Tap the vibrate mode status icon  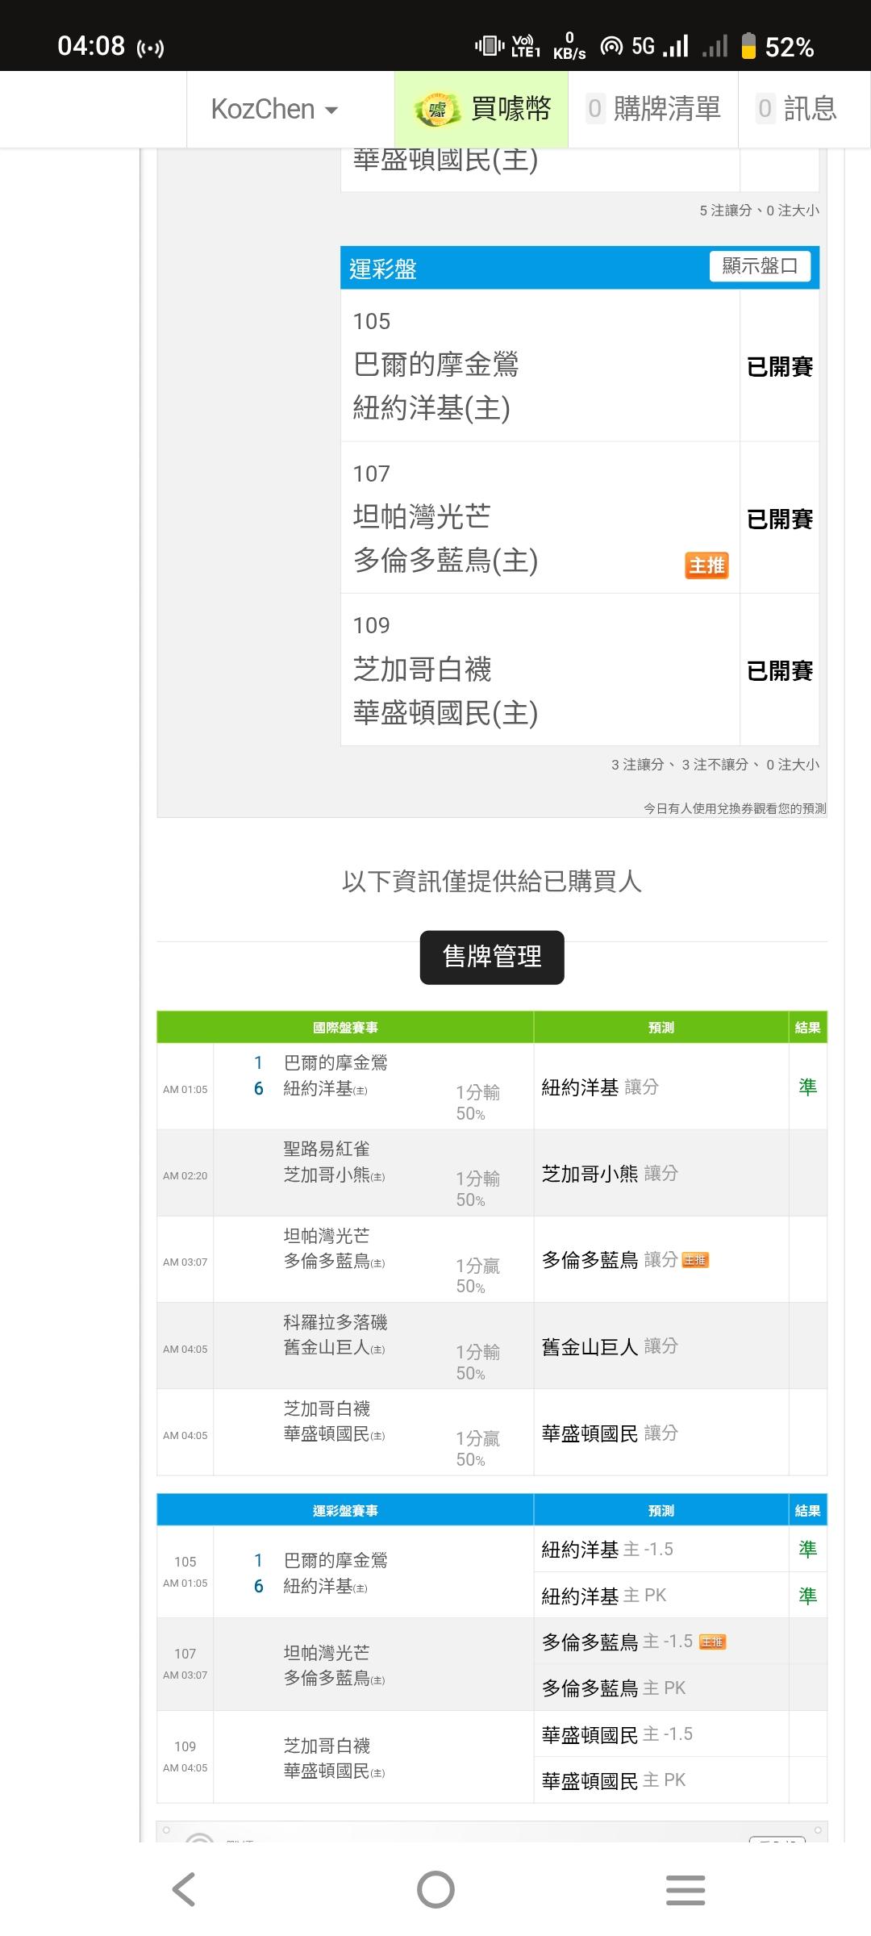pos(490,46)
